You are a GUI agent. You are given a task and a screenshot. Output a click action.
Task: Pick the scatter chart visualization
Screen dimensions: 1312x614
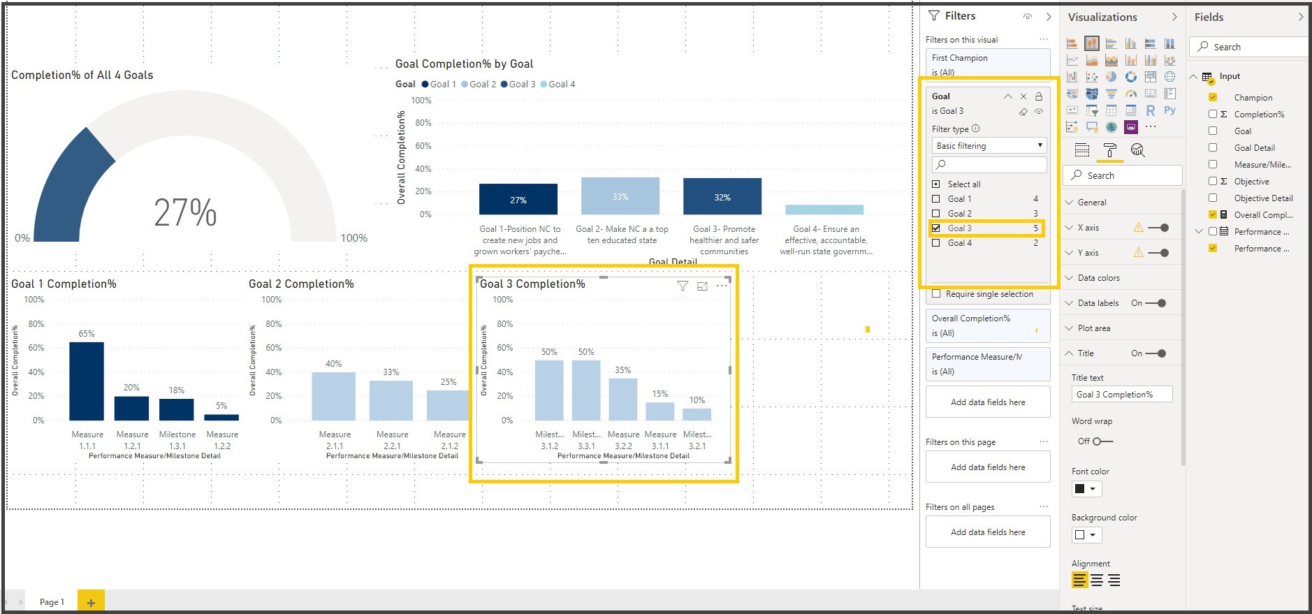point(1092,77)
